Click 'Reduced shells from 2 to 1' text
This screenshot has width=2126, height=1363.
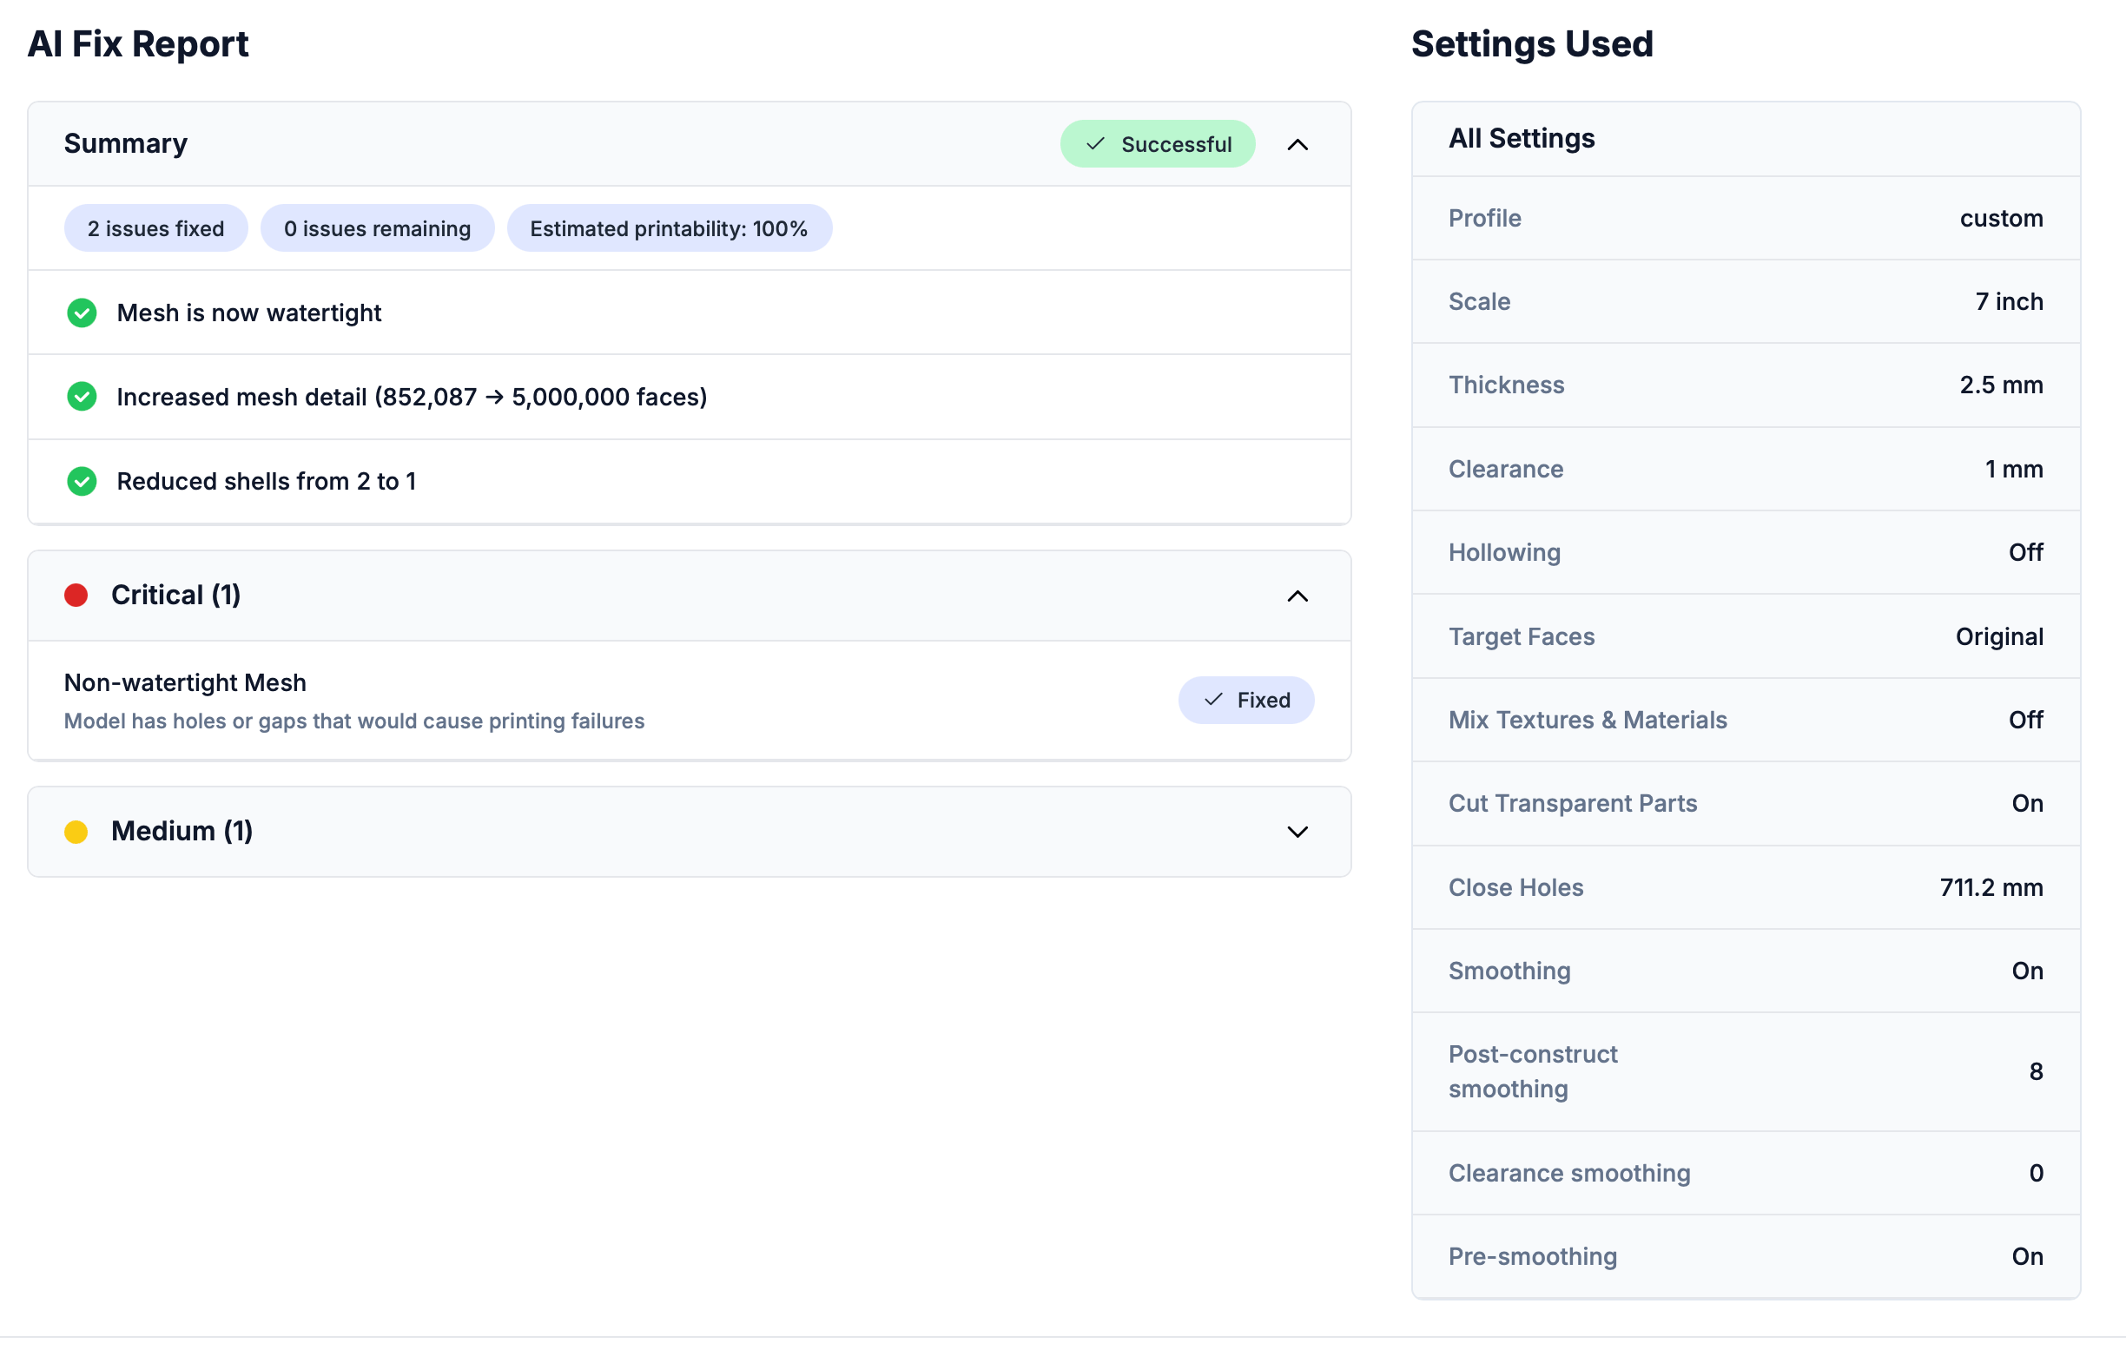267,482
